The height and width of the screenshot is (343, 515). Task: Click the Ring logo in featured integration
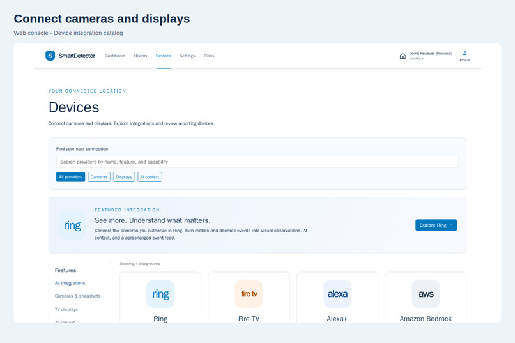72,225
